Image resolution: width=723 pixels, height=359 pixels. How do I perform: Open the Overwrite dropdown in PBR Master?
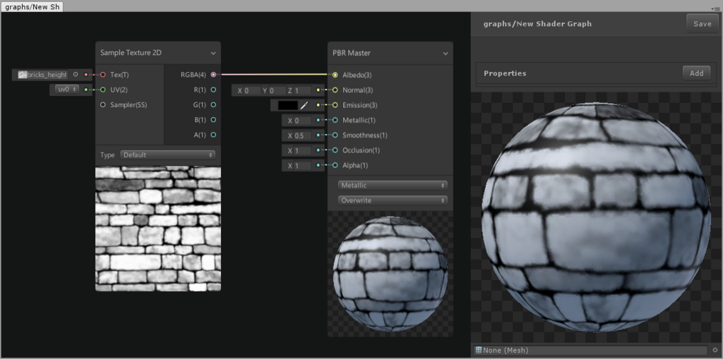[x=393, y=200]
